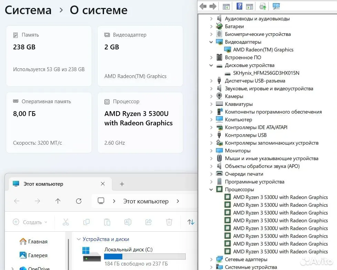This screenshot has width=337, height=270.
Task: Click scan for hardware changes monitor icon
Action: [276, 6]
